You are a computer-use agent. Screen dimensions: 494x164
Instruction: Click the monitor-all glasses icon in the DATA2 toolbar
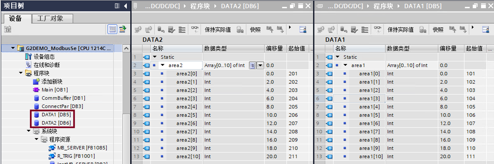[195, 30]
